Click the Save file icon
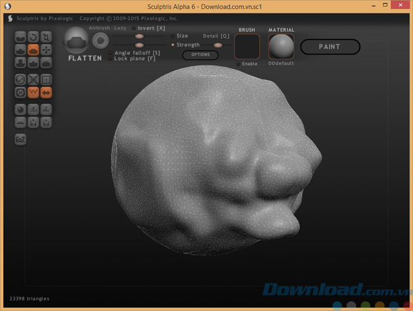413x311 pixels. pyautogui.click(x=46, y=123)
